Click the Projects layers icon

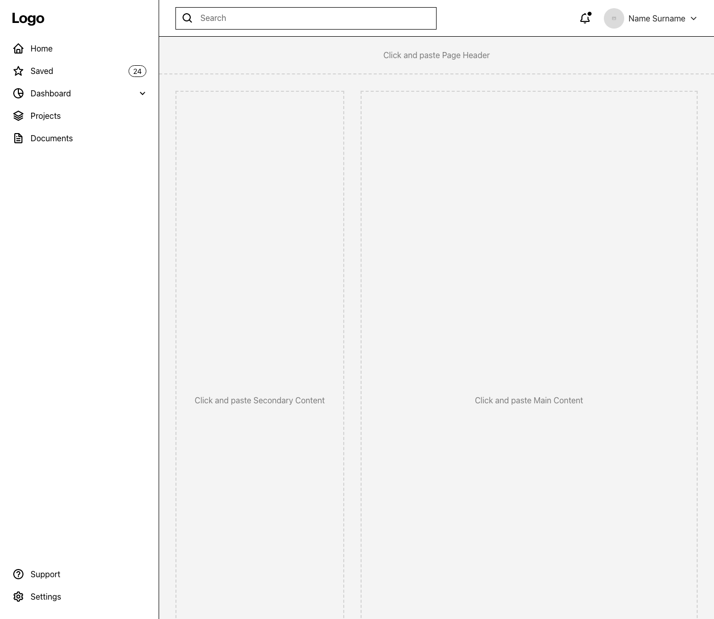coord(18,116)
